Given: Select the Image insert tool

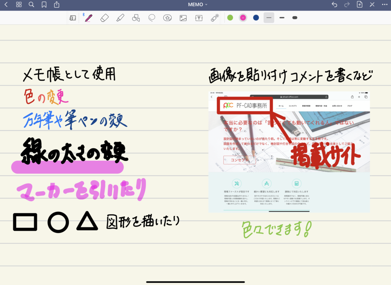Looking at the screenshot, I should point(183,18).
